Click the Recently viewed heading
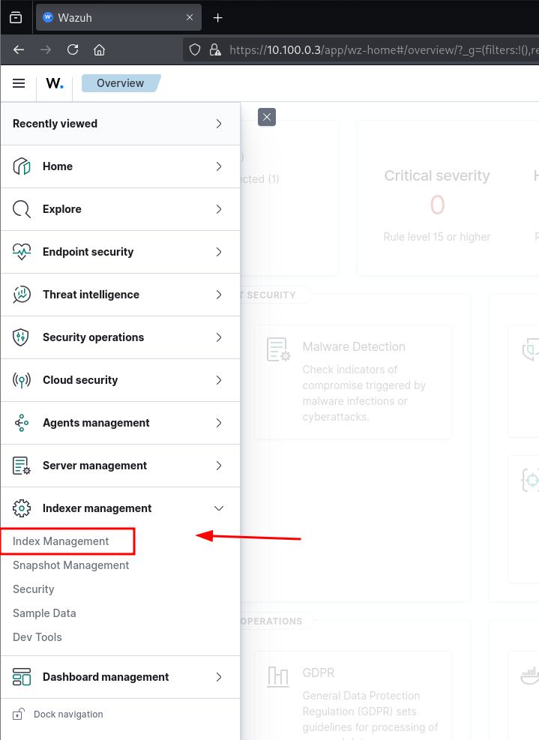The image size is (539, 740). pos(55,124)
